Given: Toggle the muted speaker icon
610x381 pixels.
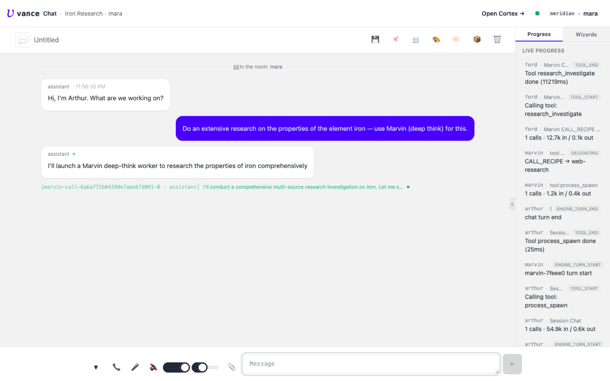Looking at the screenshot, I should (x=153, y=367).
